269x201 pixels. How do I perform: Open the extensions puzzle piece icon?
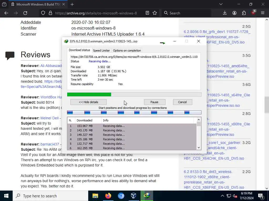(x=244, y=13)
